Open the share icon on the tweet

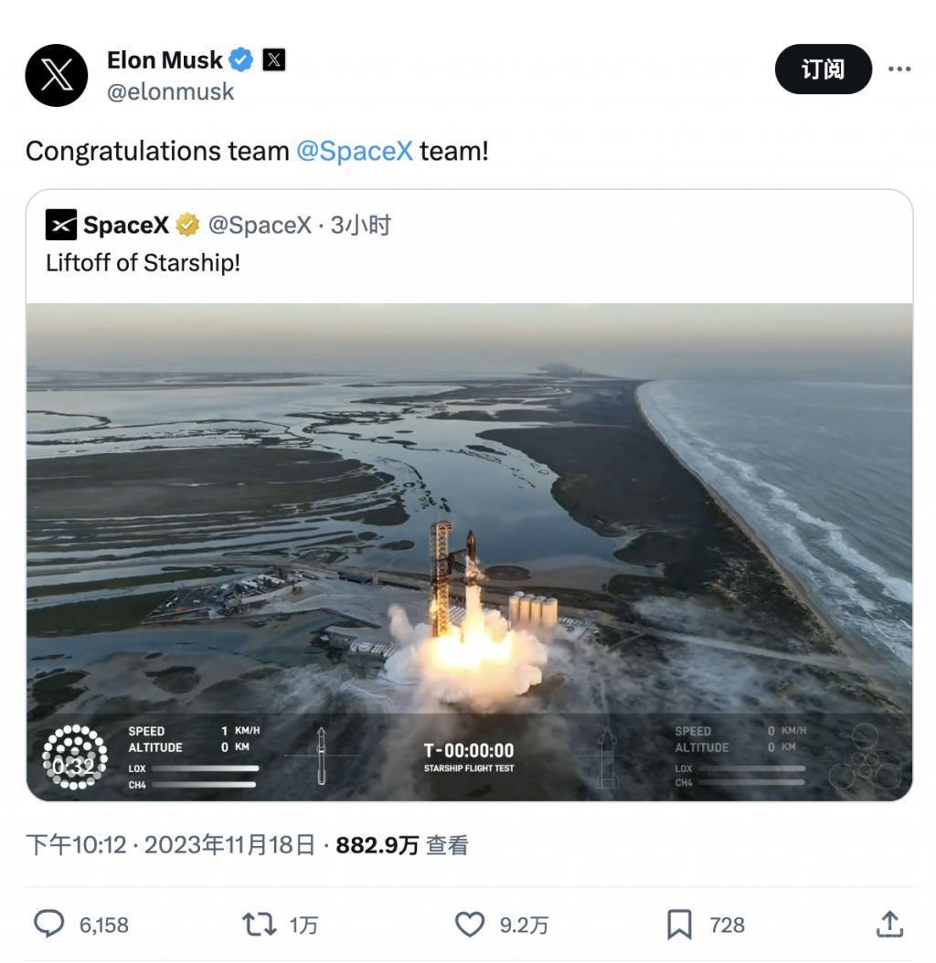[891, 925]
